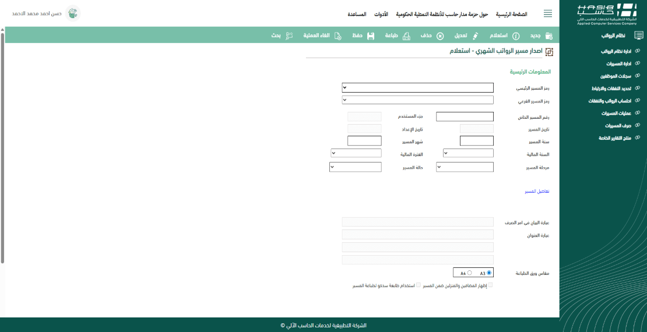Viewport: 647px width, 332px height.
Task: Open the الأدوات menu
Action: coord(381,13)
